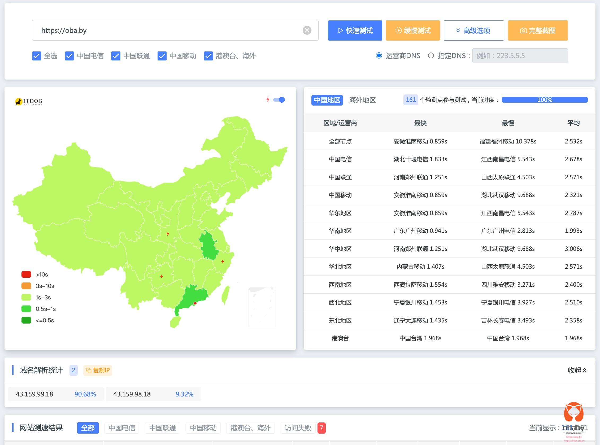Clear the URL input with the X icon
This screenshot has width=600, height=445.
[x=307, y=30]
